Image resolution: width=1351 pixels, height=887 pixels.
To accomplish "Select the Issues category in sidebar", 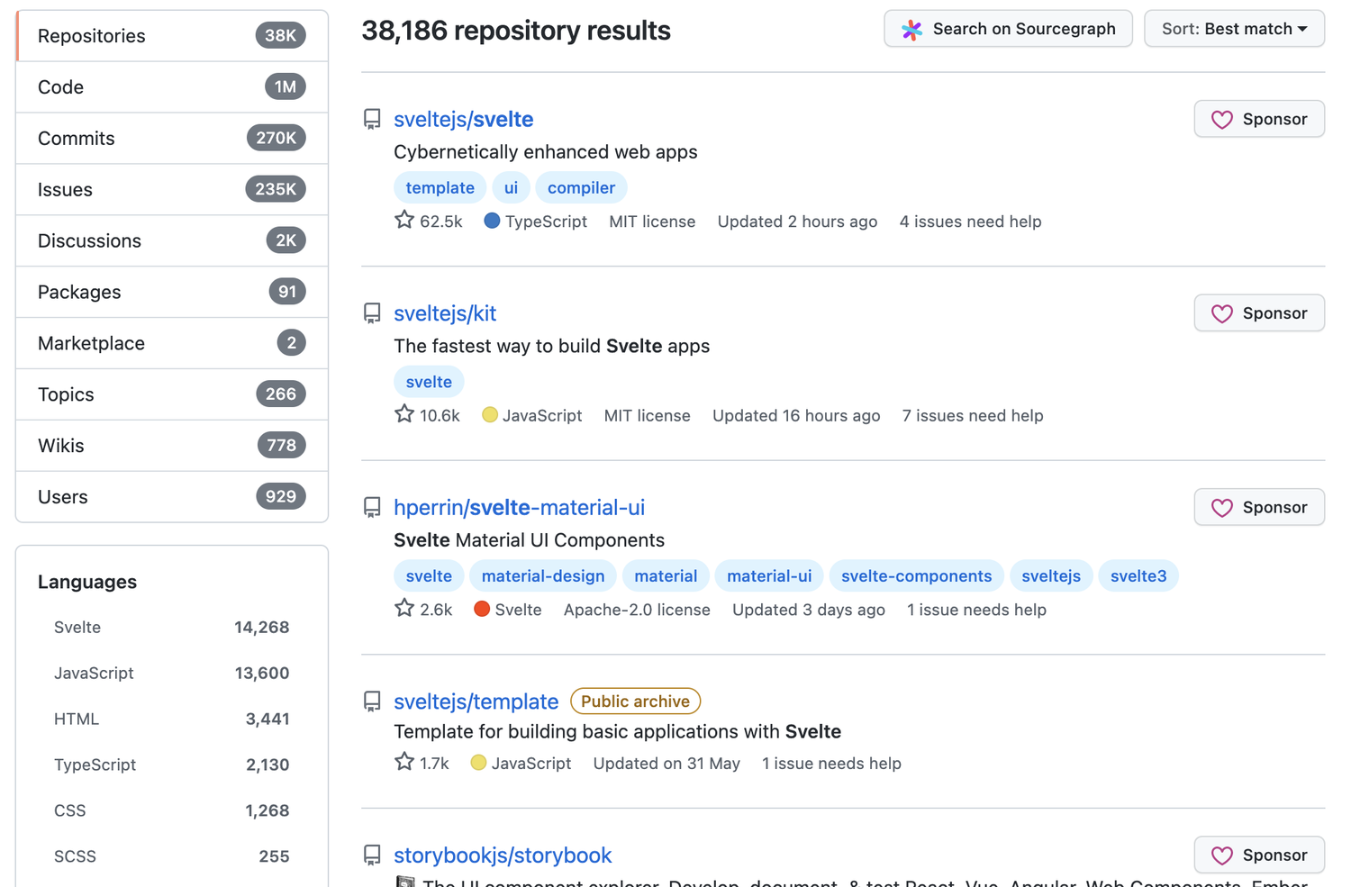I will (171, 190).
